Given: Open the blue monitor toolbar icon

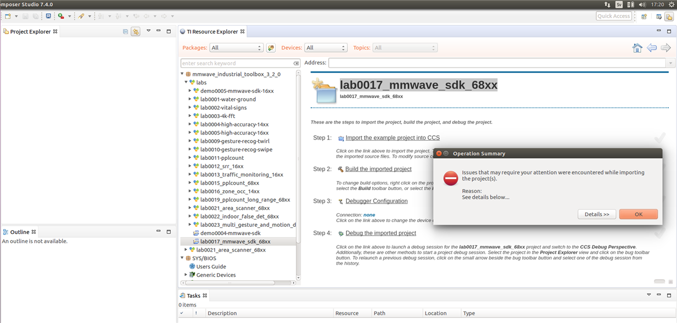Looking at the screenshot, I should [48, 16].
